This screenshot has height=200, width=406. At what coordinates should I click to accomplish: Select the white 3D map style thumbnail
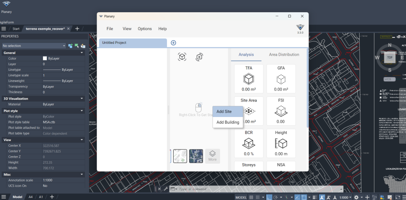click(180, 156)
